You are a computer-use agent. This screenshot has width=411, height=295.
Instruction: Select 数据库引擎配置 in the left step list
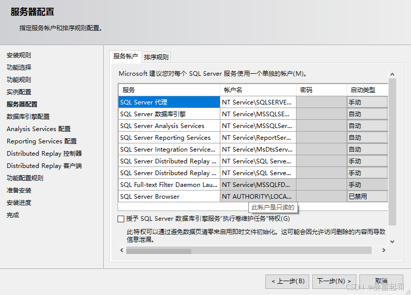pos(28,116)
